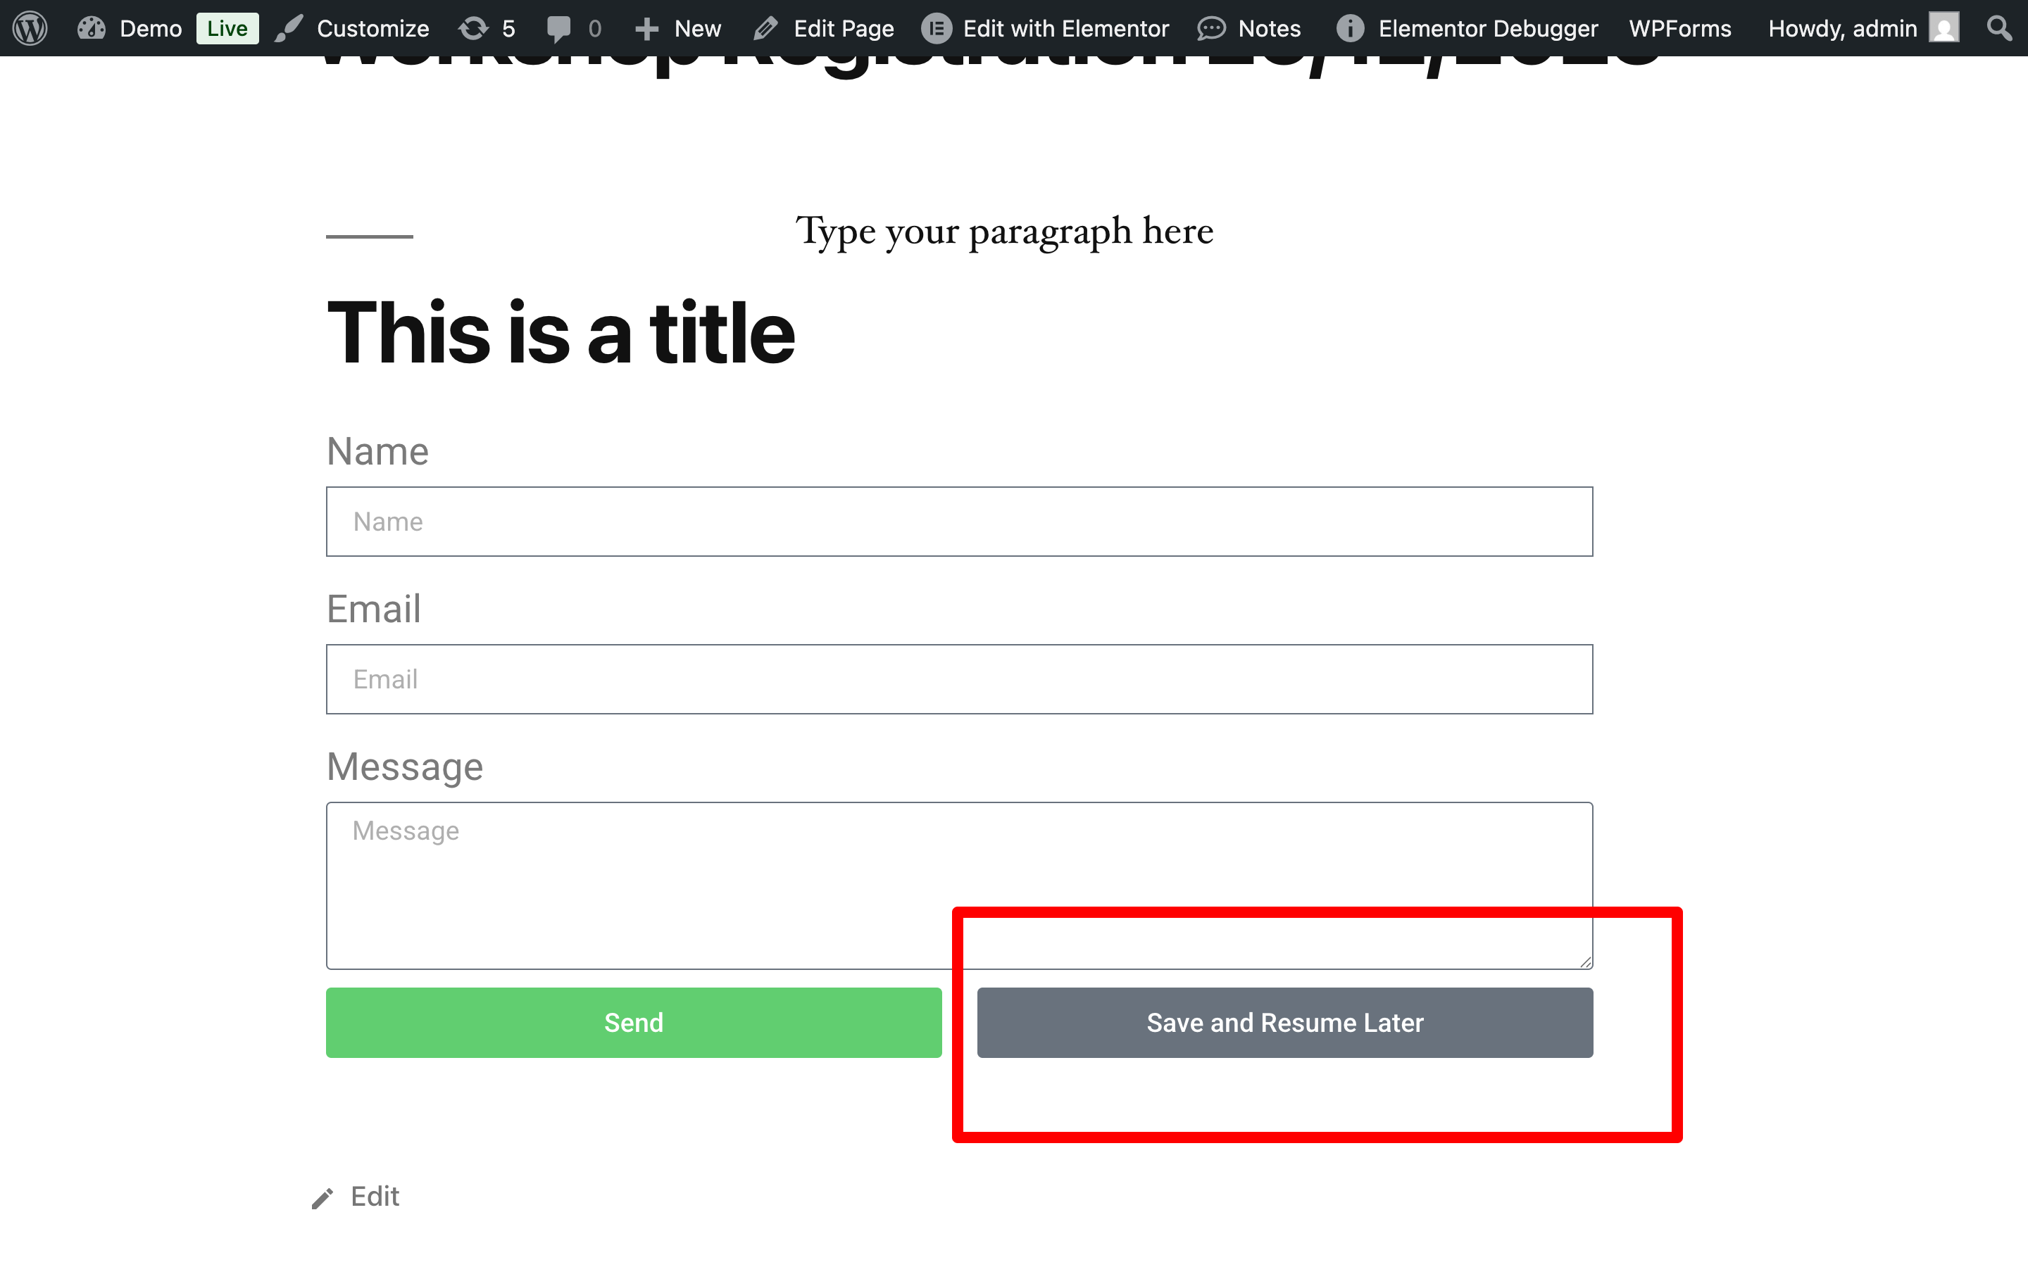This screenshot has height=1267, width=2028.
Task: Click the Elementor Debugger info icon
Action: 1350,28
